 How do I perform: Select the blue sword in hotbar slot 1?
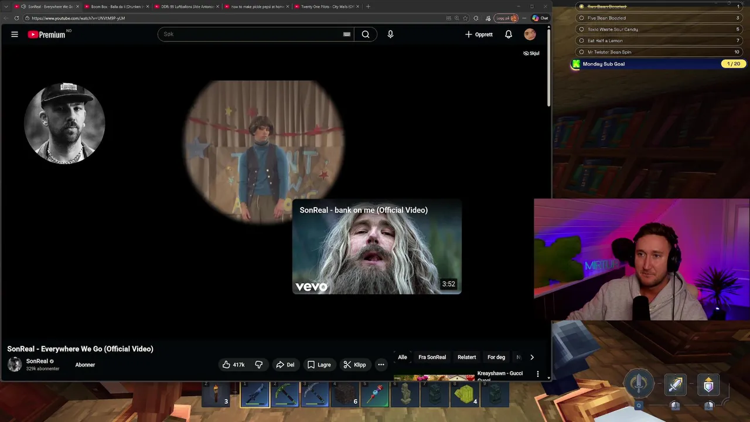click(255, 394)
